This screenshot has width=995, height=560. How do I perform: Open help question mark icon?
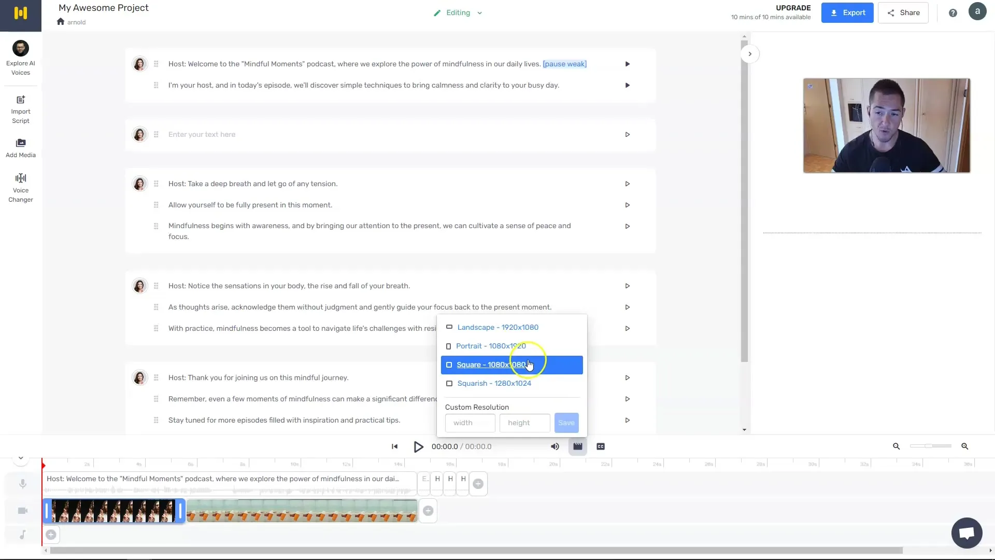pyautogui.click(x=953, y=13)
